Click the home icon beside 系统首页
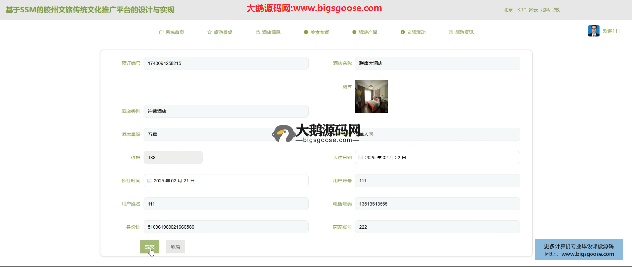Screen dimensions: 632x267 161,32
